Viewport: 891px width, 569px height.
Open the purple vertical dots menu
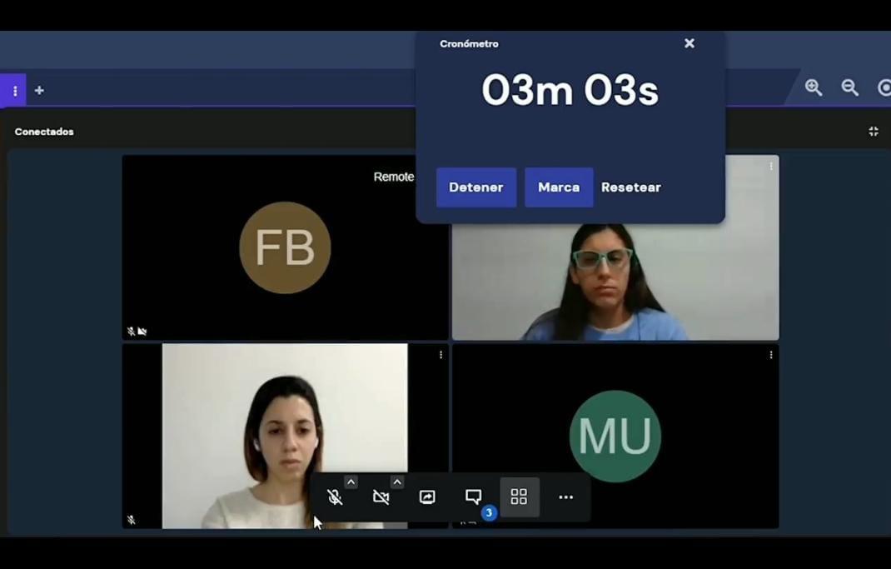(x=14, y=90)
